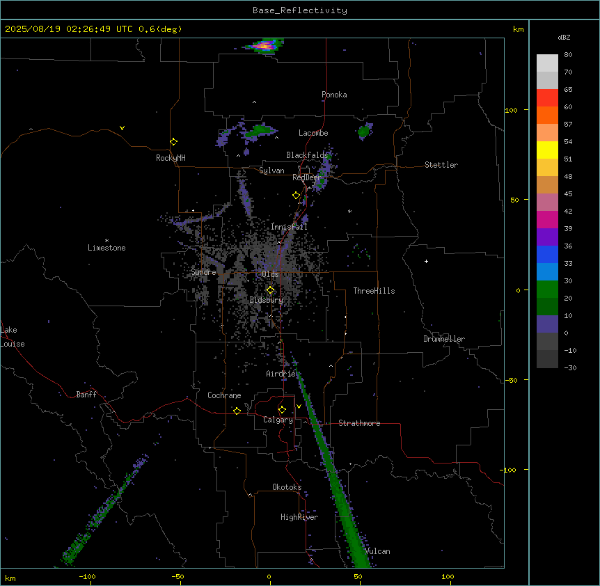Select the 30 dBZ light blue swatch
This screenshot has height=586, width=600.
(547, 271)
